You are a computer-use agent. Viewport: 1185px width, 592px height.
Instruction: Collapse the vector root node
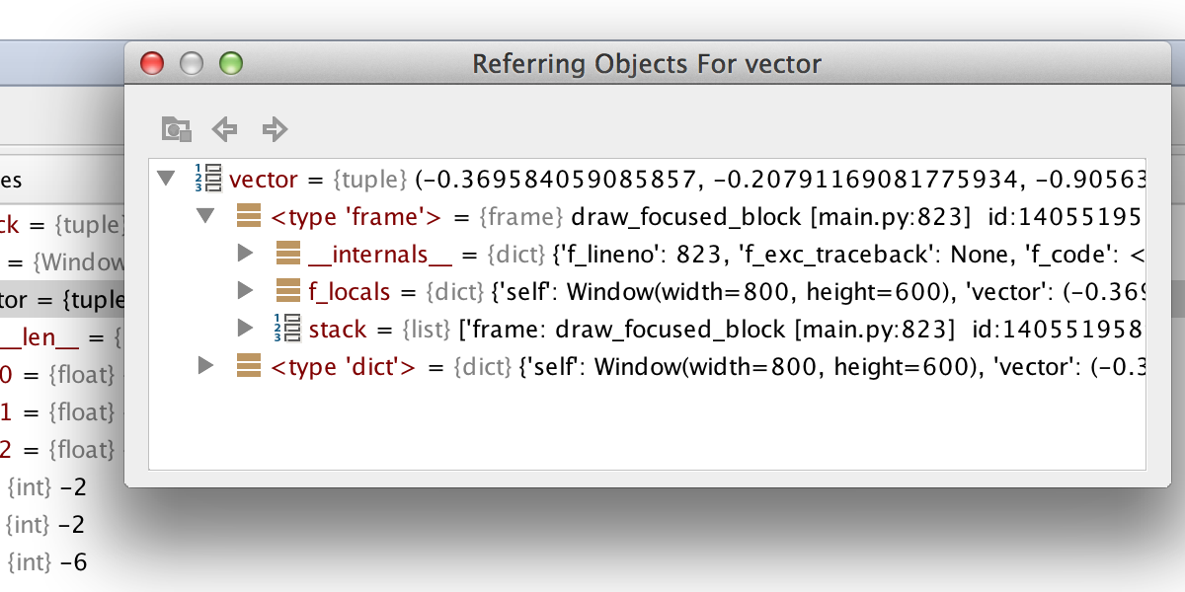pos(167,180)
